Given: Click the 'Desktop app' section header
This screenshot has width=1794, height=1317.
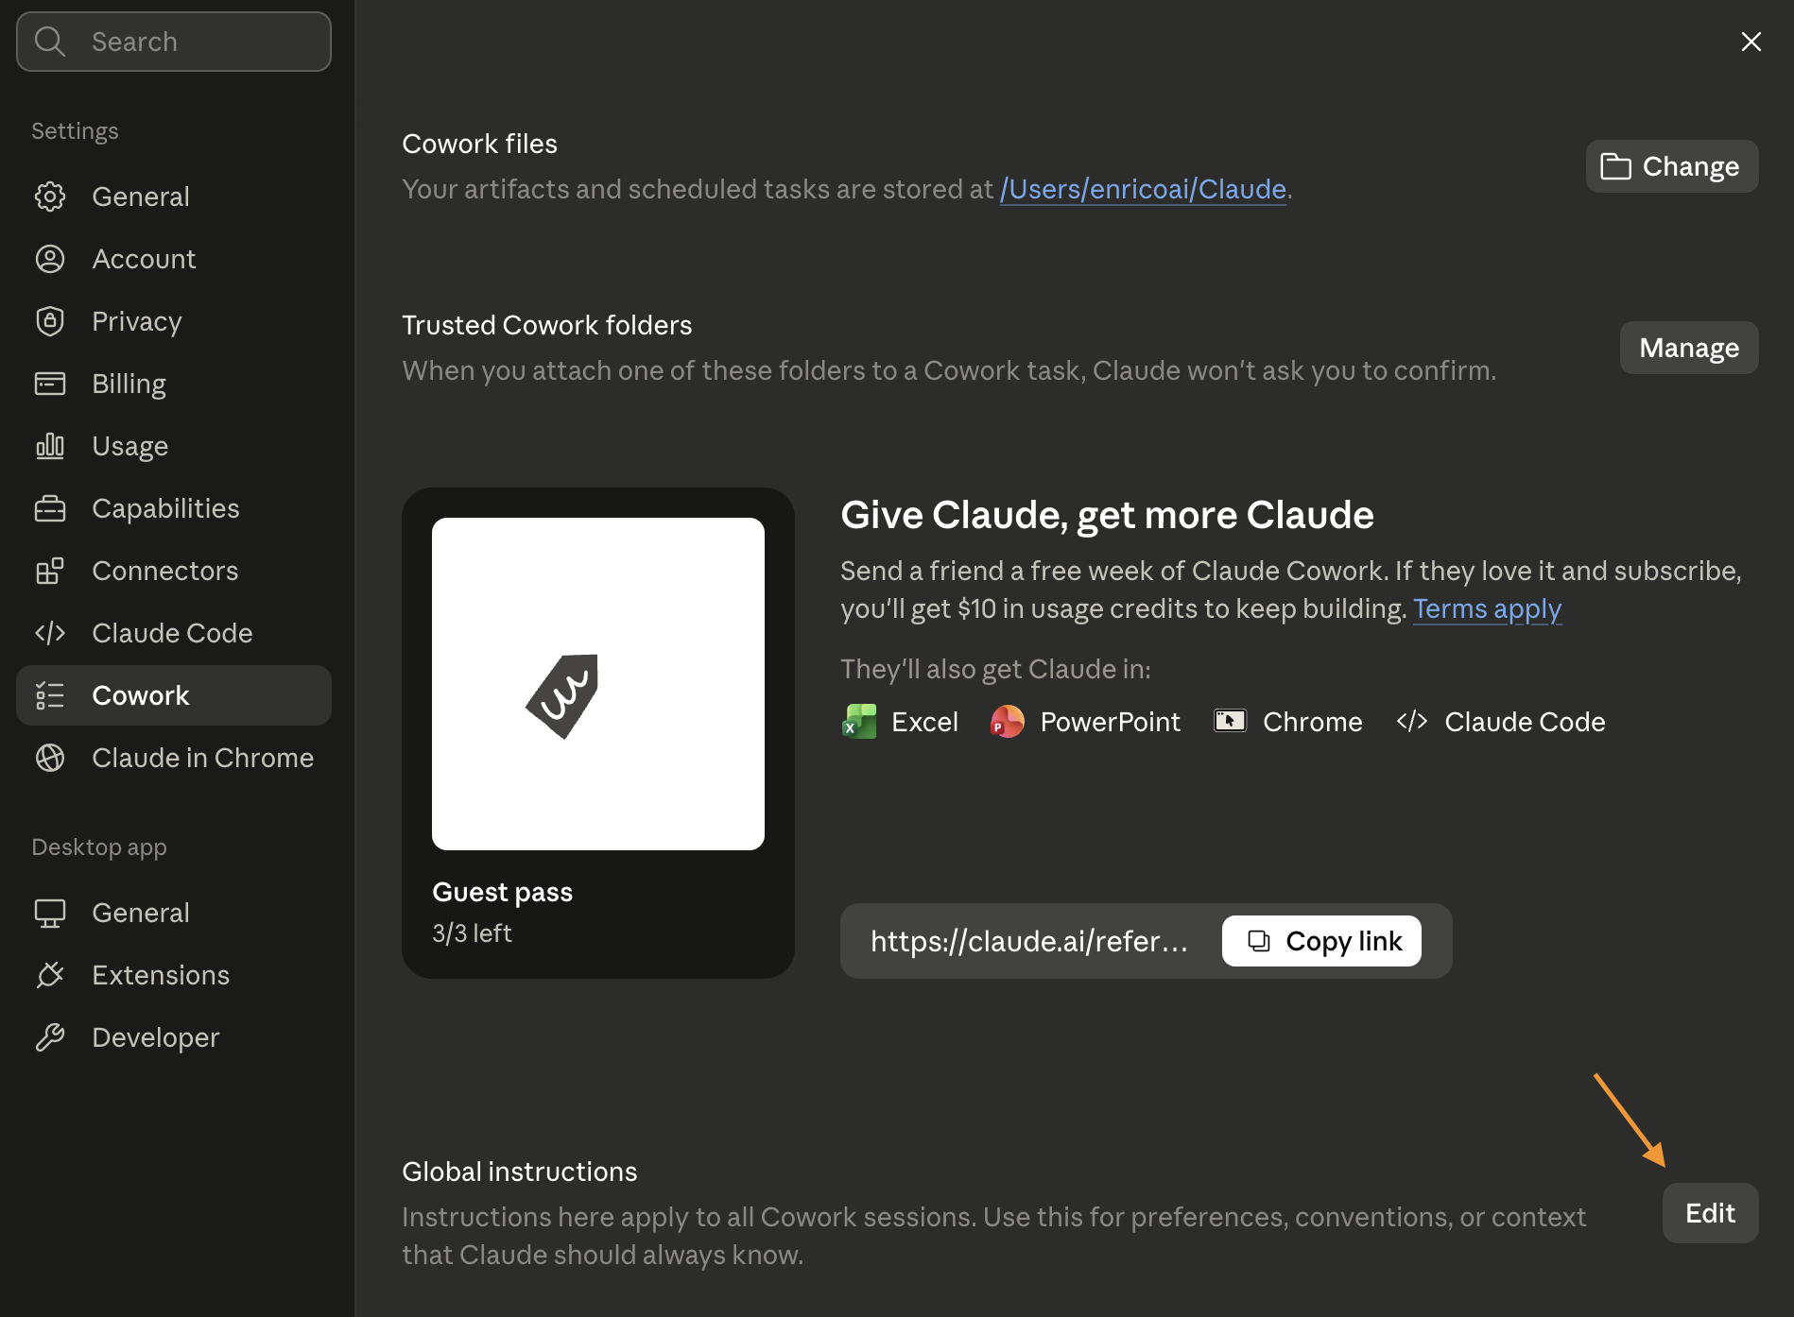Looking at the screenshot, I should pyautogui.click(x=99, y=847).
